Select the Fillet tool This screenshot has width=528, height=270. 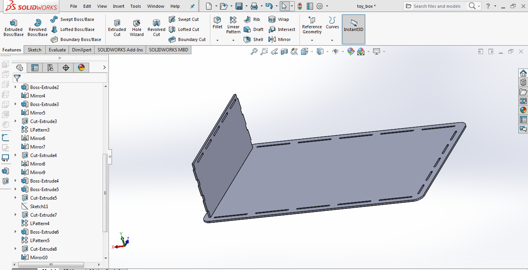point(218,23)
